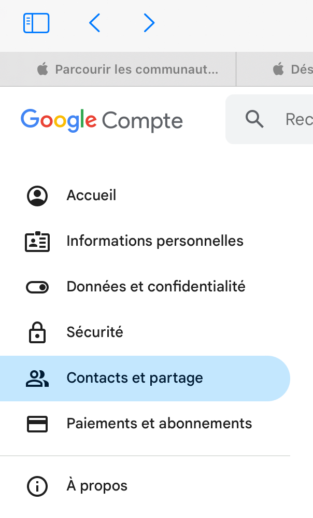313x518 pixels.
Task: Open Informations personnelles section
Action: pos(155,241)
